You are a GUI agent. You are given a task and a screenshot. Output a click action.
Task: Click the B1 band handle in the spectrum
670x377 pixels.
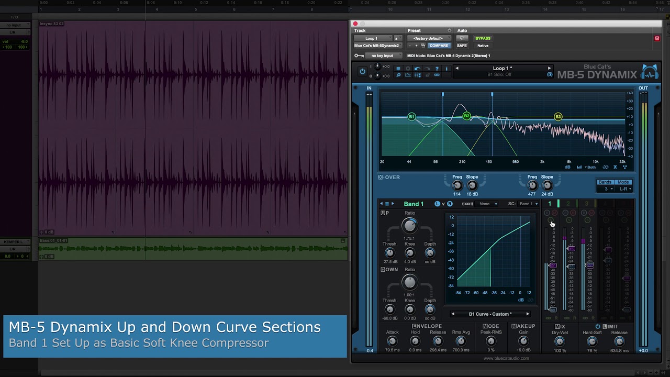(411, 116)
